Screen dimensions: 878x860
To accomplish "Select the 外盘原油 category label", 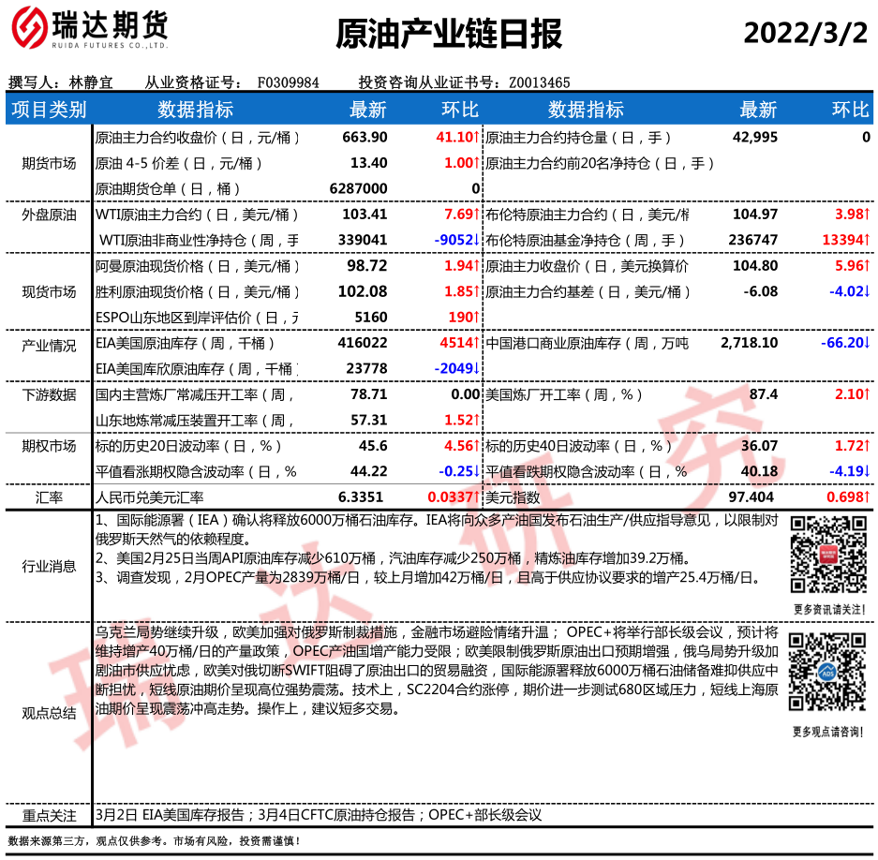I will [x=49, y=215].
